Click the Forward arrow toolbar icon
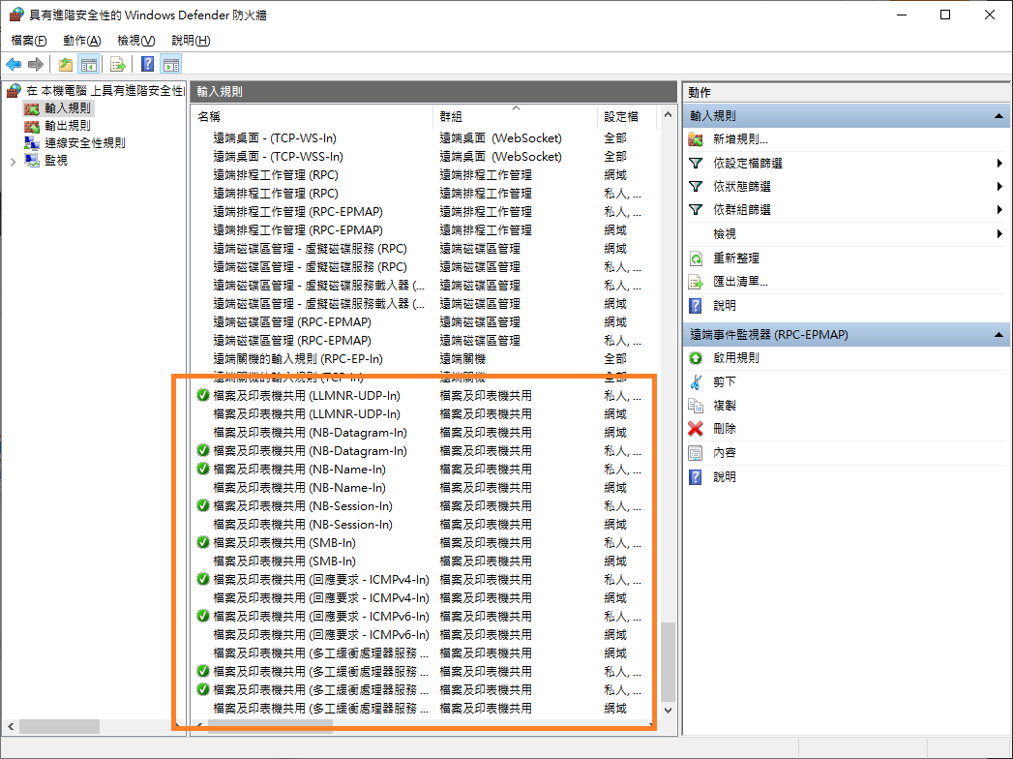The image size is (1013, 759). pos(36,64)
